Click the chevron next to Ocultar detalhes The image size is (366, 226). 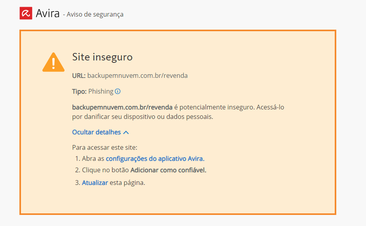click(126, 132)
